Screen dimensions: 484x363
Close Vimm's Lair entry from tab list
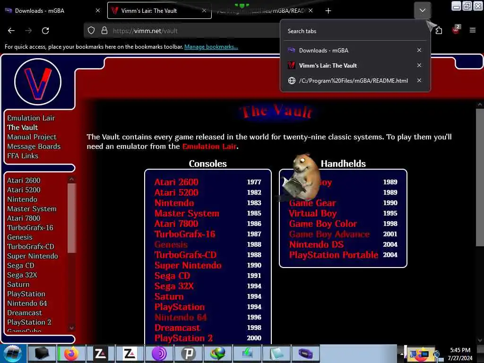[419, 65]
